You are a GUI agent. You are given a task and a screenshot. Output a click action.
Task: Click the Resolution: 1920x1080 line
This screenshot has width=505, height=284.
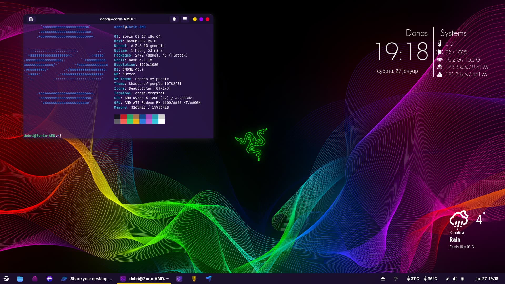tap(136, 65)
